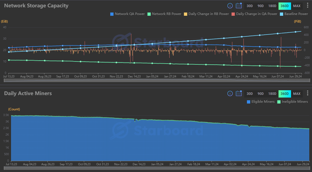Viewport: 312px width, 172px height.
Task: Select MAX range for Network Storage Capacity
Action: coord(297,6)
